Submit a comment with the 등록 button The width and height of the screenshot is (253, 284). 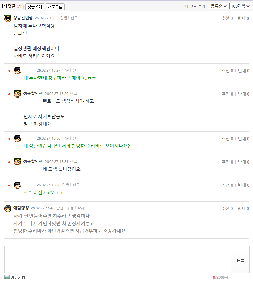241,260
